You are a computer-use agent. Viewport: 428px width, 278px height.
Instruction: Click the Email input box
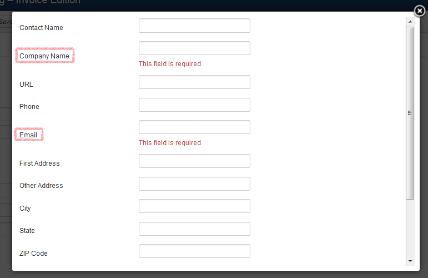coord(194,127)
